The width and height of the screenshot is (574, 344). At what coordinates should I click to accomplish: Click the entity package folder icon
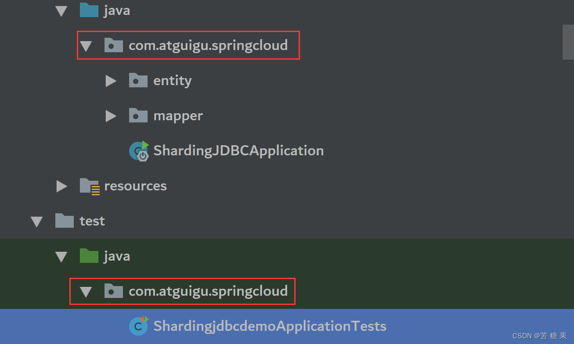pos(138,80)
